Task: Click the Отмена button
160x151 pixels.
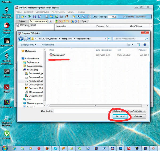Action: pyautogui.click(x=138, y=116)
